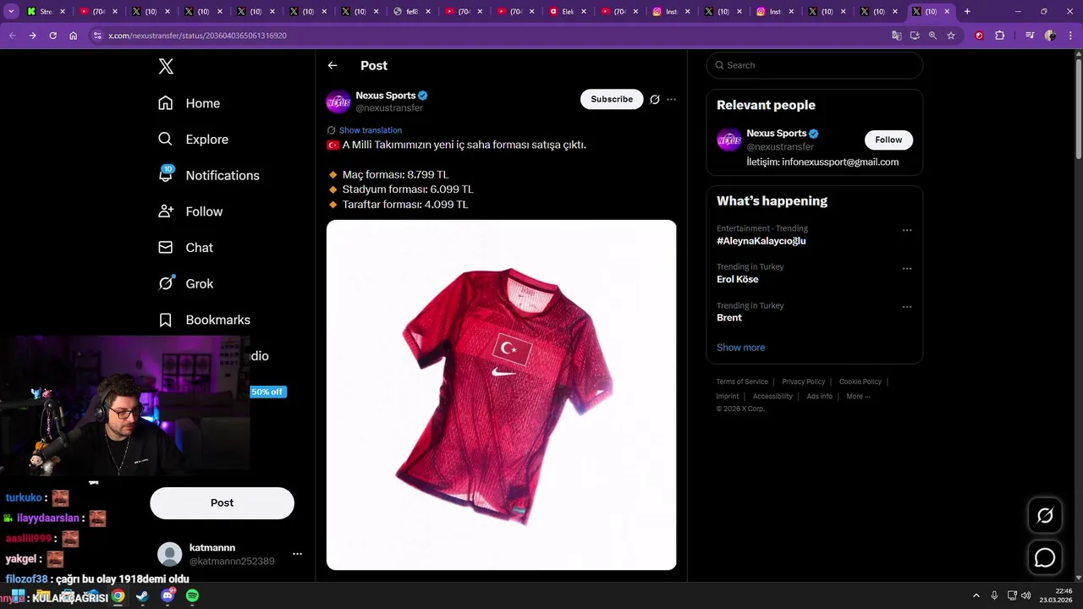Open Spotify from the taskbar
The image size is (1083, 609).
tap(192, 596)
